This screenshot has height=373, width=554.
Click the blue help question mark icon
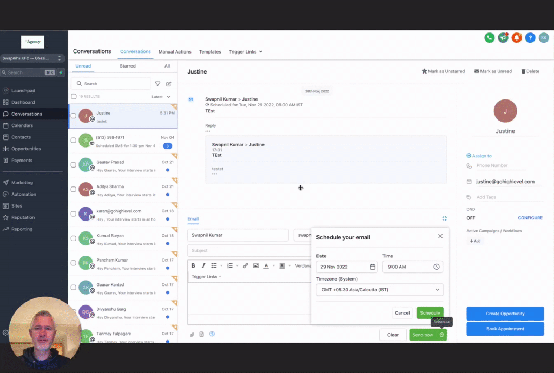click(x=530, y=38)
